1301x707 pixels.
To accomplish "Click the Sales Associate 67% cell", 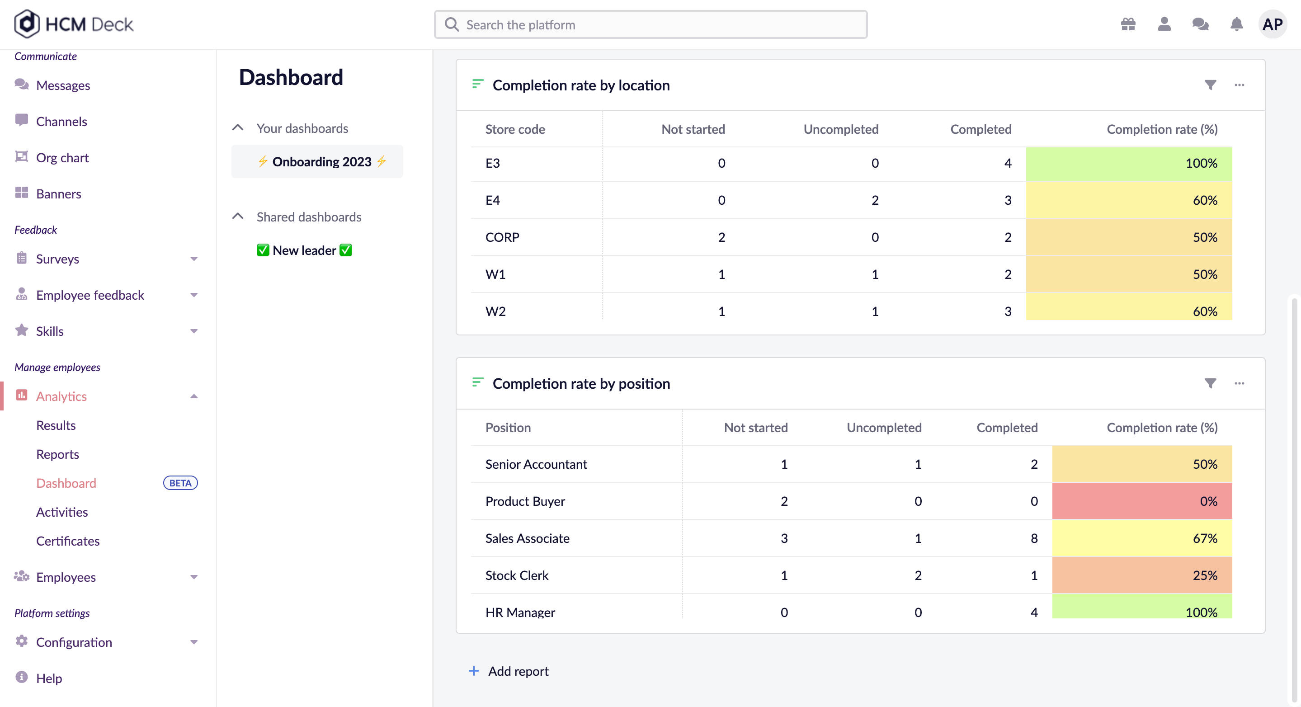I will (x=1142, y=538).
